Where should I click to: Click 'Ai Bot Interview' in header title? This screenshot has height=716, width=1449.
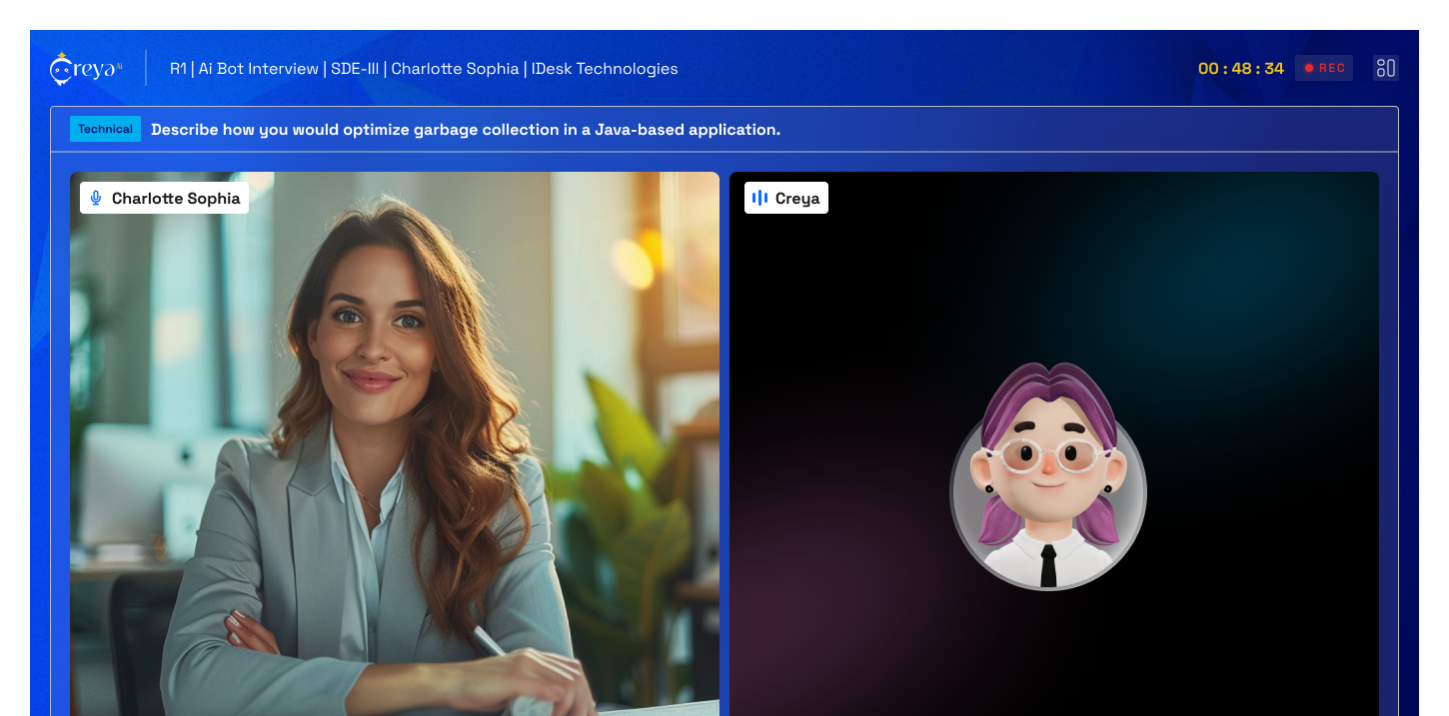point(258,69)
